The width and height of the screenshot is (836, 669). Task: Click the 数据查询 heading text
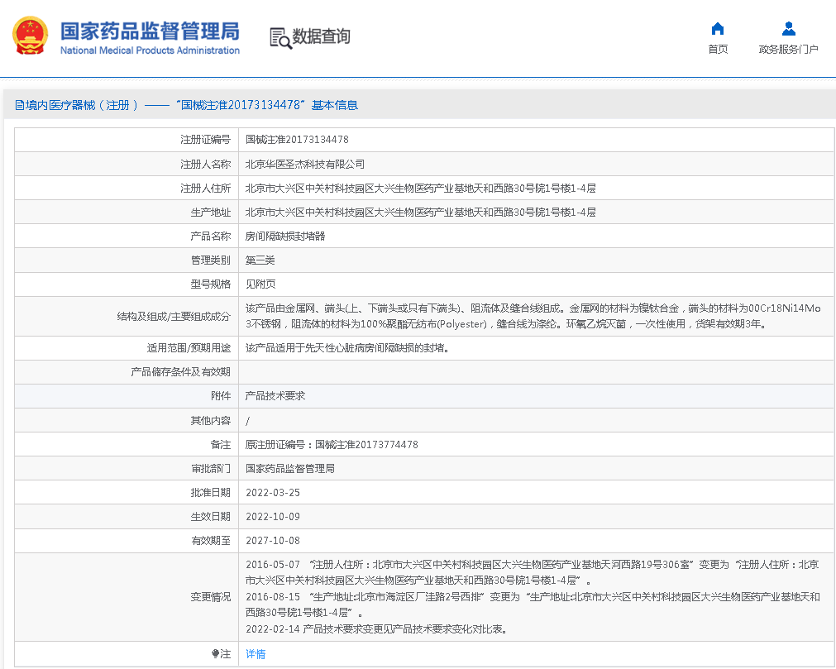click(x=321, y=36)
